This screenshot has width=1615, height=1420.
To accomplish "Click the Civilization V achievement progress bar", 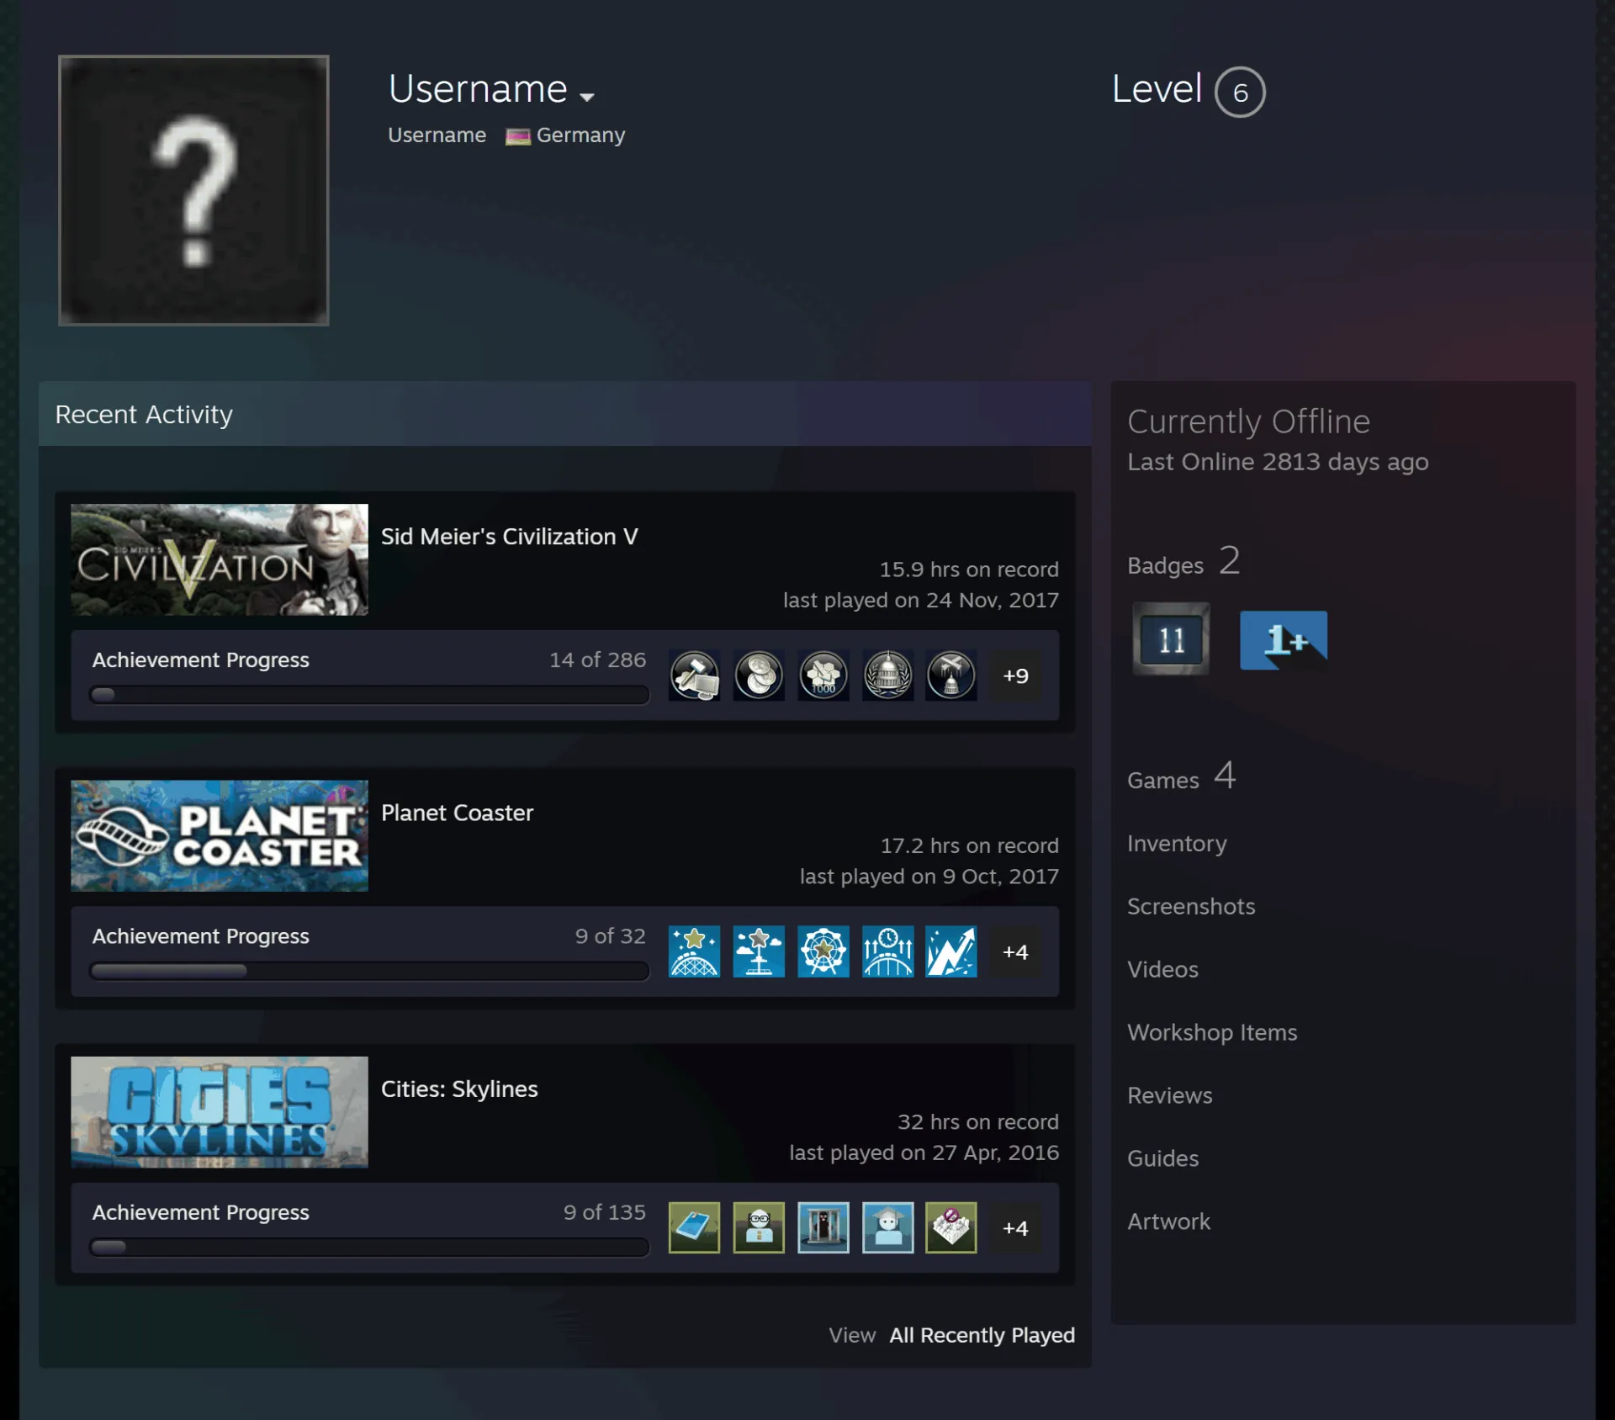I will coord(369,694).
